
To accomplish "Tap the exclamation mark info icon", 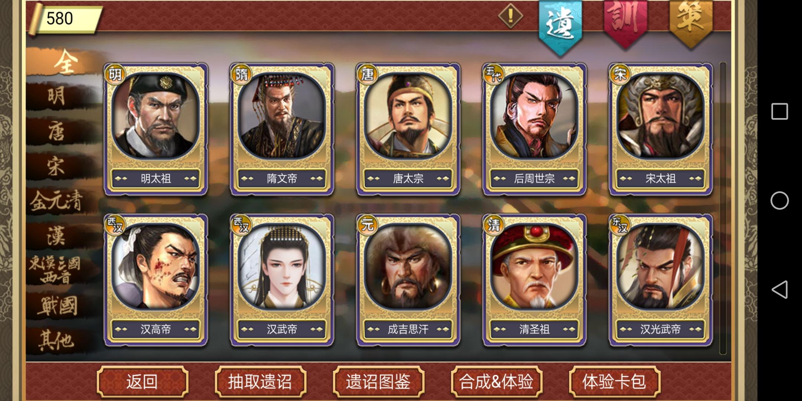I will tap(511, 16).
